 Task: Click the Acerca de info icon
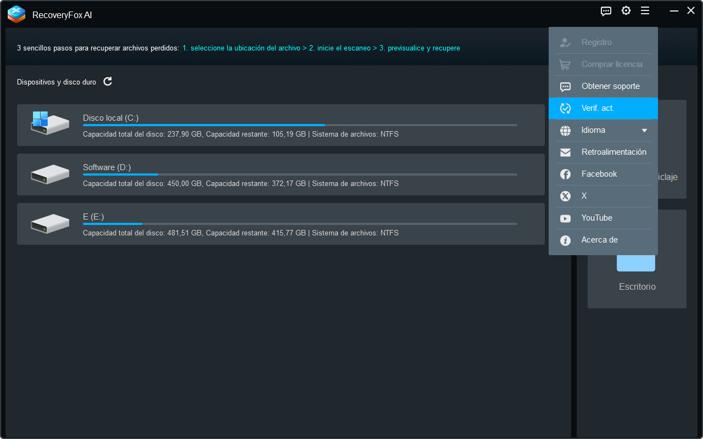tap(565, 240)
